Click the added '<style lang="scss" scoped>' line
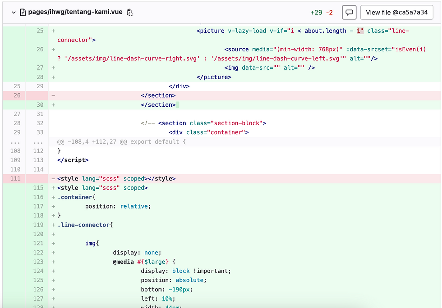Image resolution: width=442 pixels, height=308 pixels. (x=102, y=188)
